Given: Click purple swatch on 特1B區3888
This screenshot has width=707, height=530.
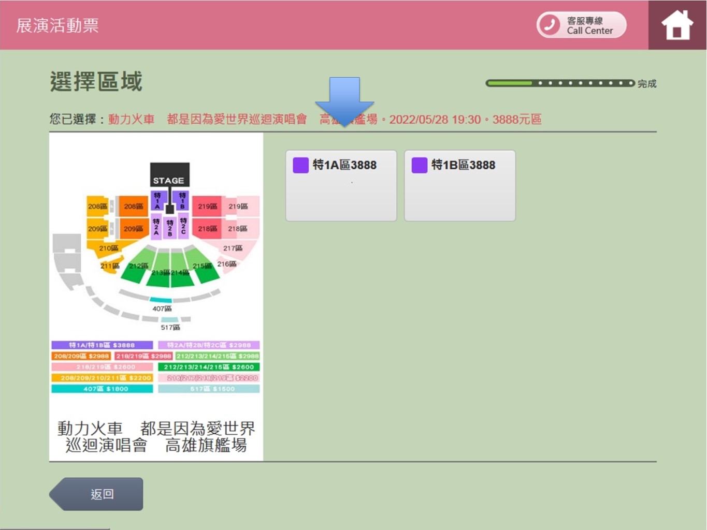Looking at the screenshot, I should pyautogui.click(x=420, y=165).
